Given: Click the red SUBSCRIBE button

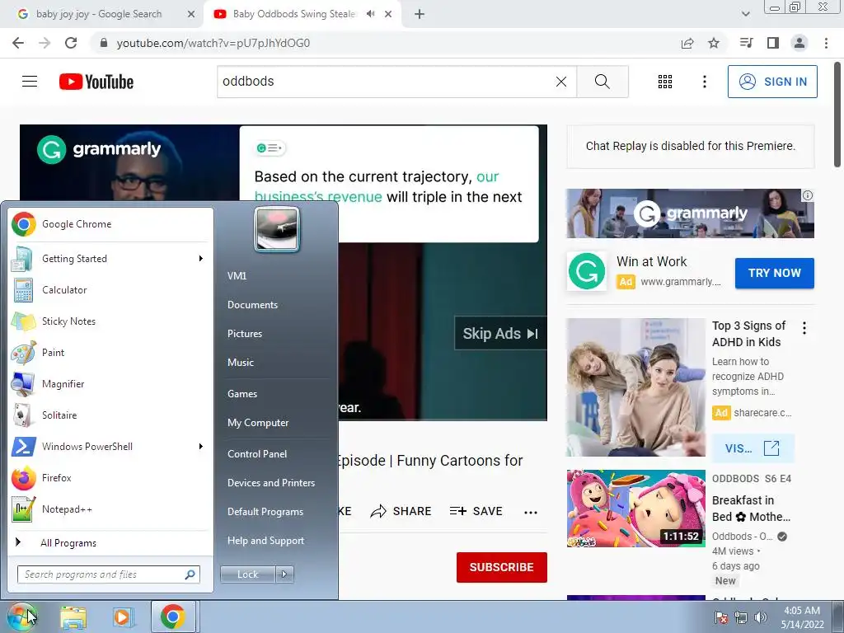Looking at the screenshot, I should (502, 567).
